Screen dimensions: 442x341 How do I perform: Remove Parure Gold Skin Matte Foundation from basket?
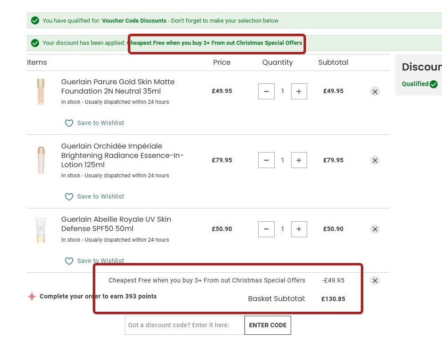coord(375,92)
